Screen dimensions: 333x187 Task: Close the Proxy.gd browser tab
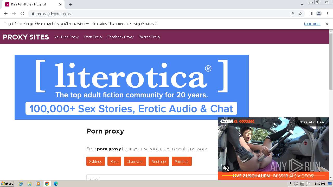(60, 4)
